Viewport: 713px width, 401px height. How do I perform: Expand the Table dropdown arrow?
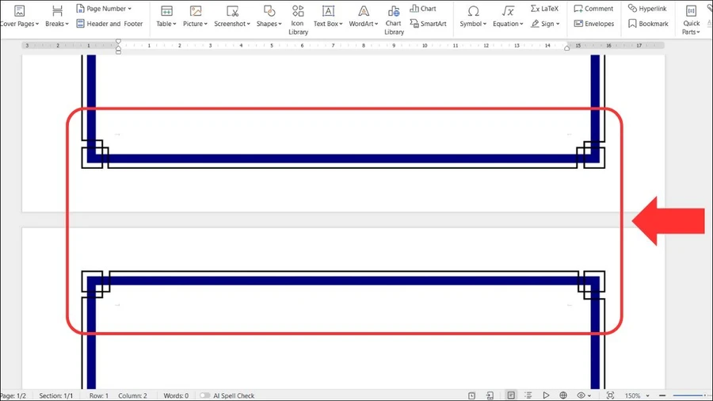click(174, 24)
